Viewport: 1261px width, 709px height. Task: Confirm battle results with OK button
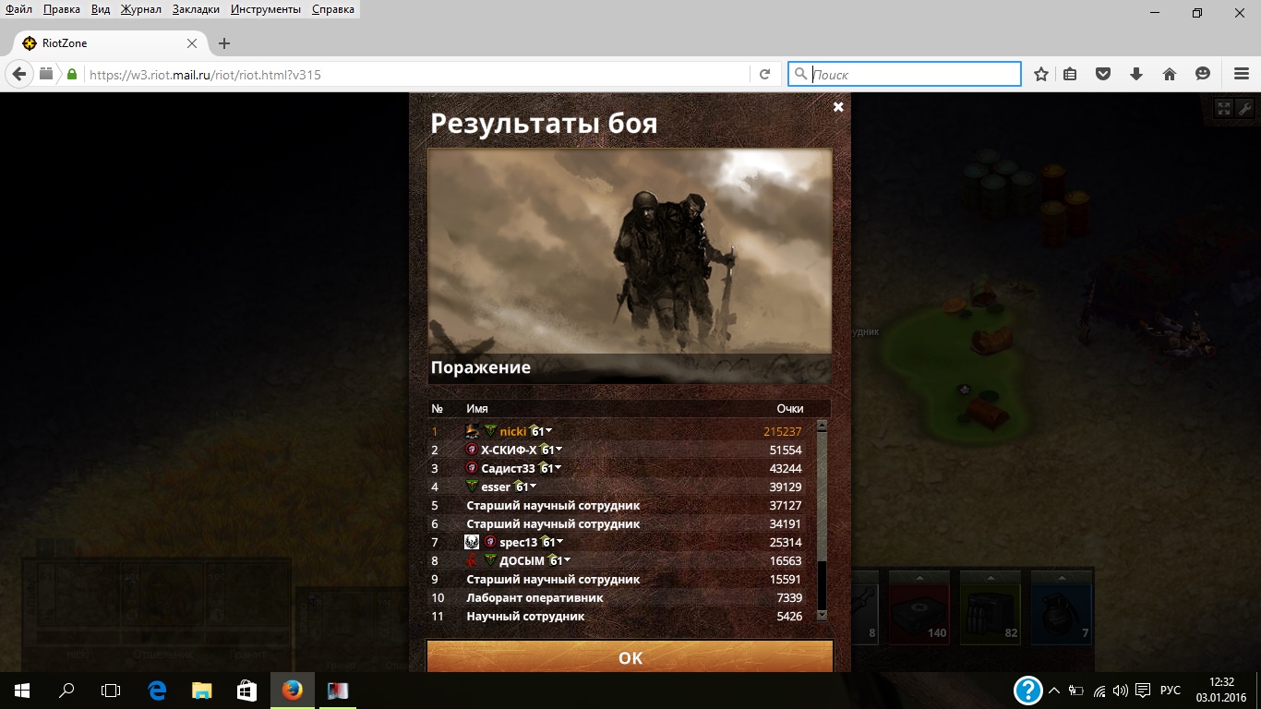click(630, 657)
